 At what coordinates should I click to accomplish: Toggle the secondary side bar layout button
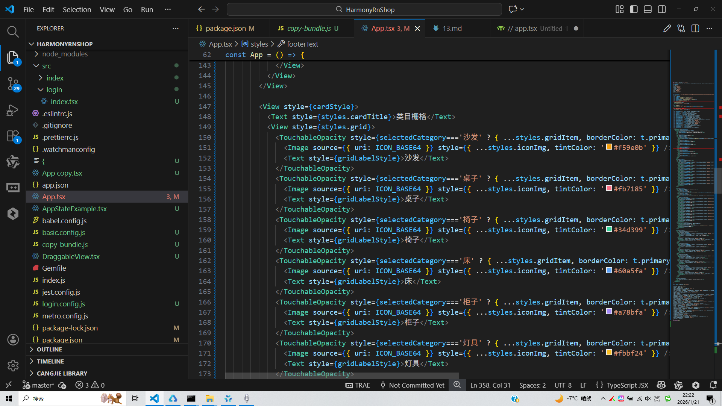[662, 9]
